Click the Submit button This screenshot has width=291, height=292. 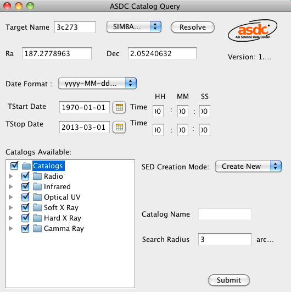coord(229,280)
